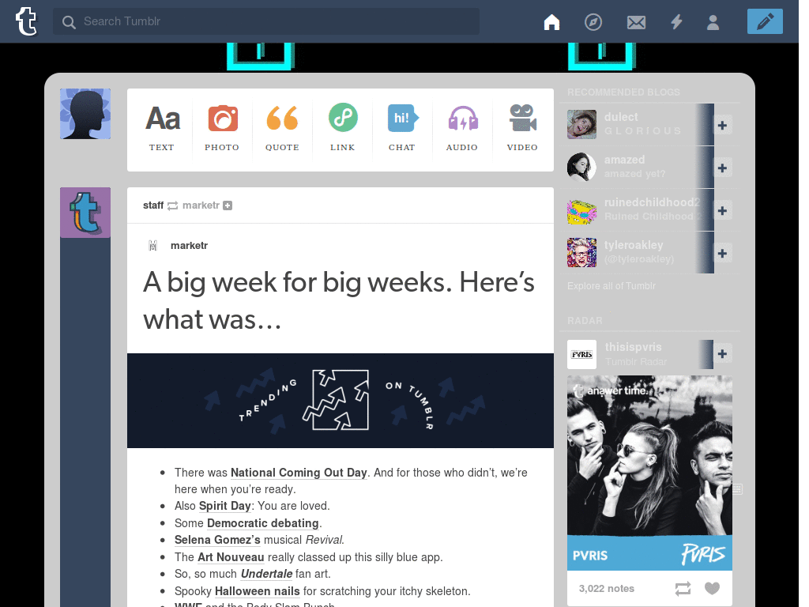Click the small marketr avatar icon

tap(152, 246)
